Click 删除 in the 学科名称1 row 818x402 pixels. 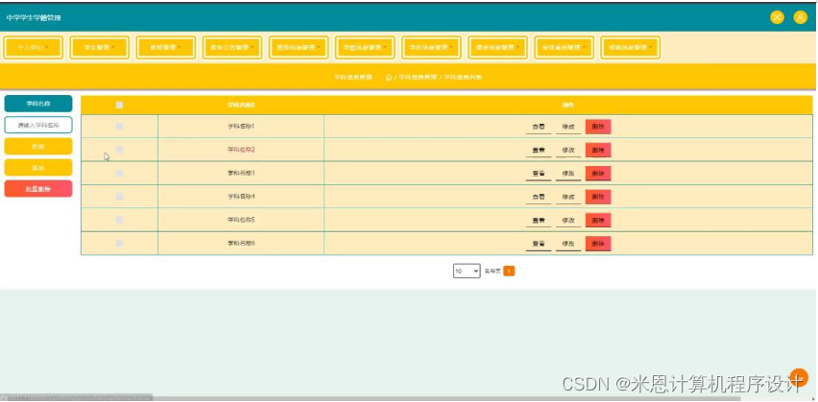tap(598, 127)
